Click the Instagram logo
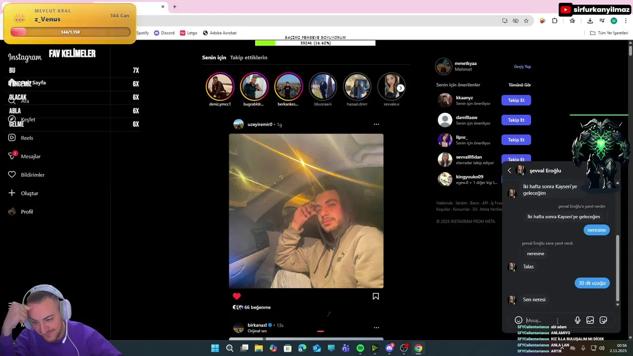The image size is (633, 356). click(x=25, y=57)
